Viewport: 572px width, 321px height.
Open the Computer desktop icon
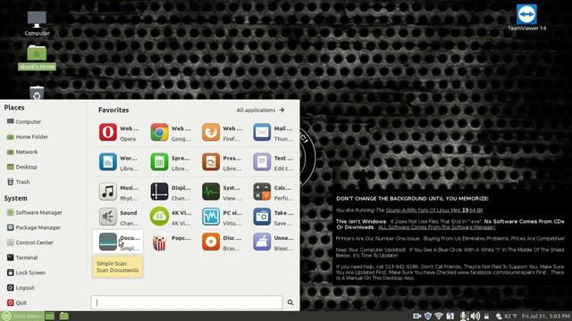(37, 23)
